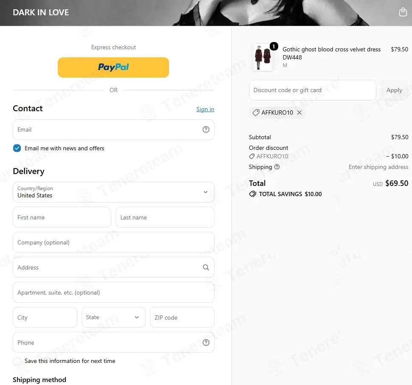The image size is (412, 385).
Task: Click the address search magnifier icon
Action: pyautogui.click(x=206, y=267)
